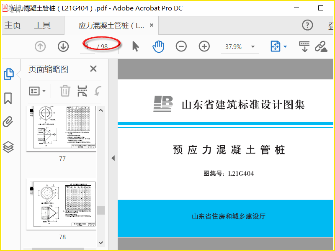This screenshot has height=251, width=335.
Task: Click the scrolling mode toolbar icon
Action: coord(304,46)
